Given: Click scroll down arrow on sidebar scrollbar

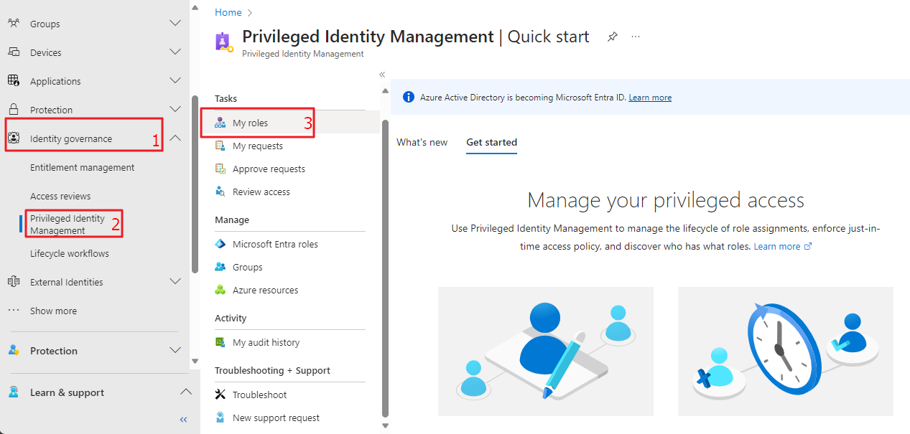Looking at the screenshot, I should [195, 361].
